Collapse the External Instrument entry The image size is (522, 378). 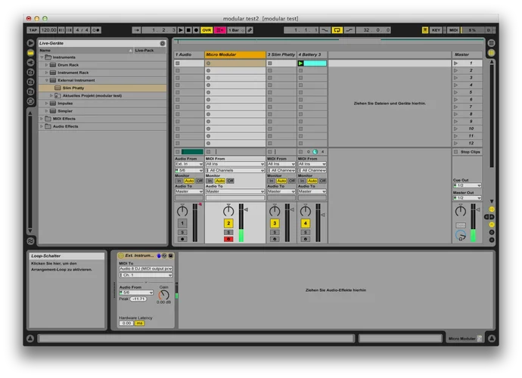pos(47,80)
